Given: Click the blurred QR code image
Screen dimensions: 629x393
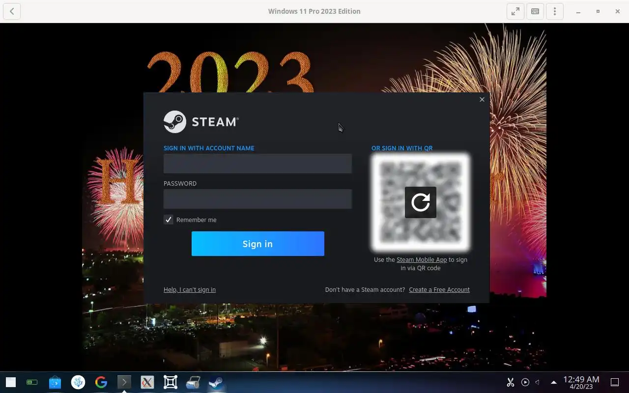Looking at the screenshot, I should coord(421,202).
